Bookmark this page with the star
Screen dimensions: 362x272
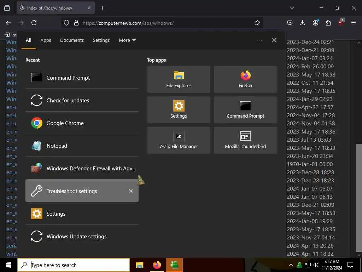[x=257, y=23]
